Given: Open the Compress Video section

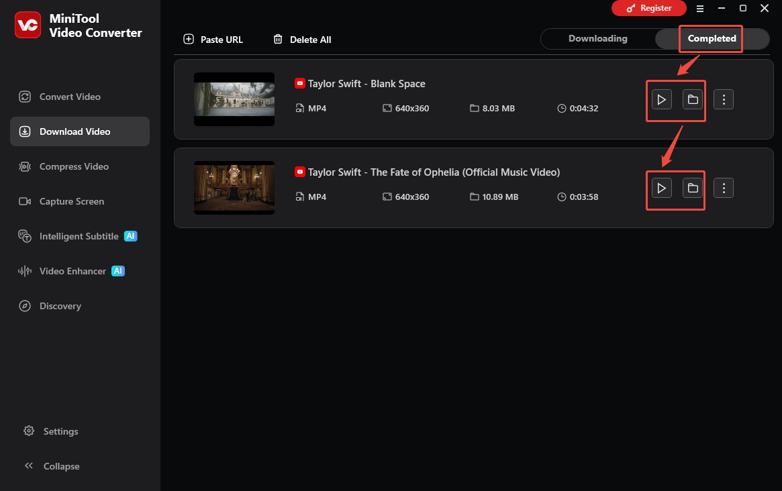Looking at the screenshot, I should coord(80,166).
